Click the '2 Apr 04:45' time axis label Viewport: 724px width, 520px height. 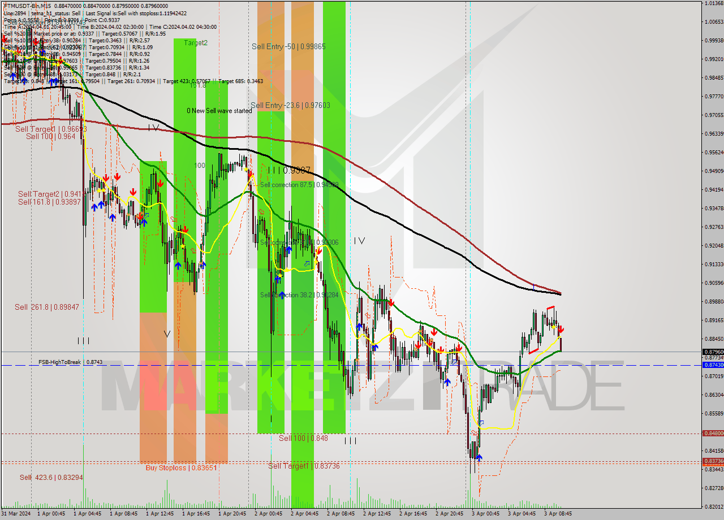[305, 514]
